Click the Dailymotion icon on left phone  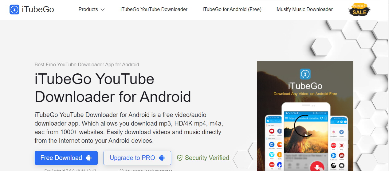(x=272, y=145)
